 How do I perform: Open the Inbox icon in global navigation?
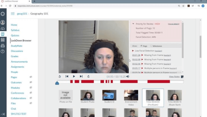[x=3, y=46]
